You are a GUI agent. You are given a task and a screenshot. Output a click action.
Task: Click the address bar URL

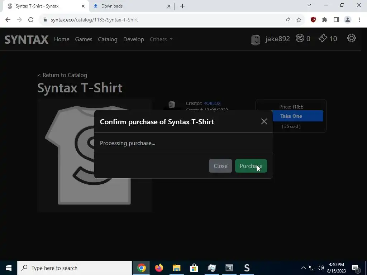point(94,20)
